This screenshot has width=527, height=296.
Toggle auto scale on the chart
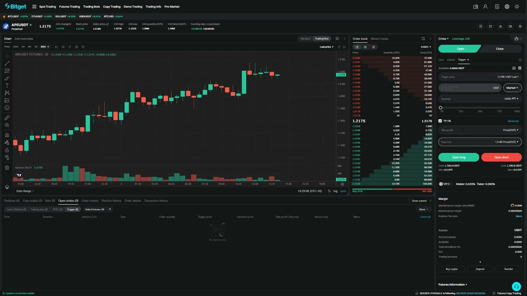pyautogui.click(x=343, y=191)
